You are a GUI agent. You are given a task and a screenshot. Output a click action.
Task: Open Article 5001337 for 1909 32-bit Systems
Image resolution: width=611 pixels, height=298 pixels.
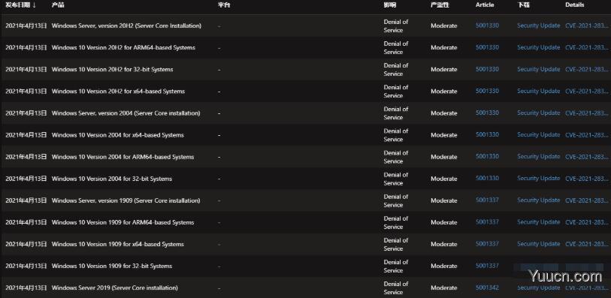(x=487, y=266)
